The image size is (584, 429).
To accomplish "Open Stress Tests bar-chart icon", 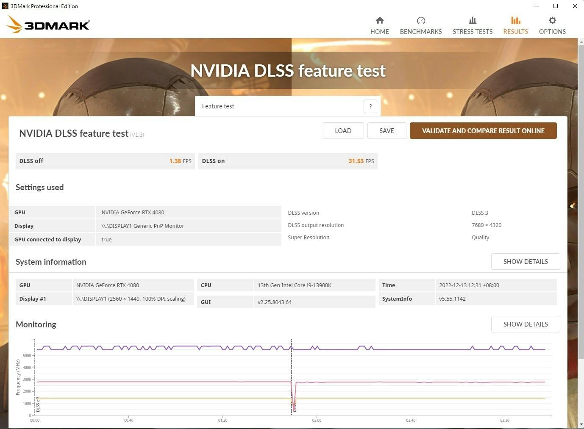I will pos(473,20).
